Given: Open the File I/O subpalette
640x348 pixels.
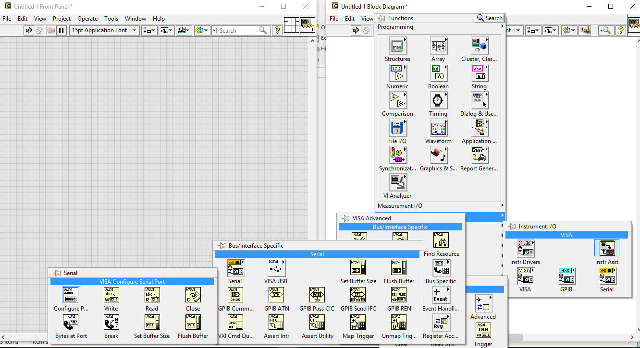Looking at the screenshot, I should (398, 128).
